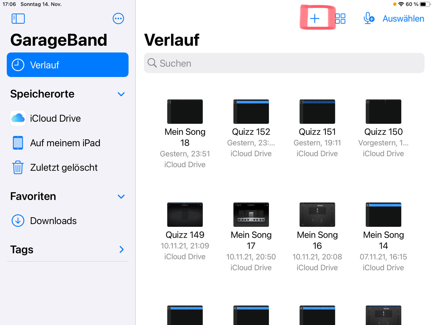Switch to grid view icon
This screenshot has width=433, height=325.
coord(340,18)
